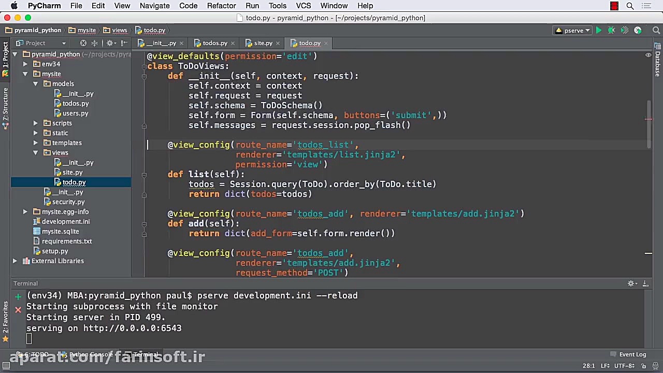Click the mysite breadcrumb in navigation bar
The width and height of the screenshot is (663, 373).
[x=82, y=31]
